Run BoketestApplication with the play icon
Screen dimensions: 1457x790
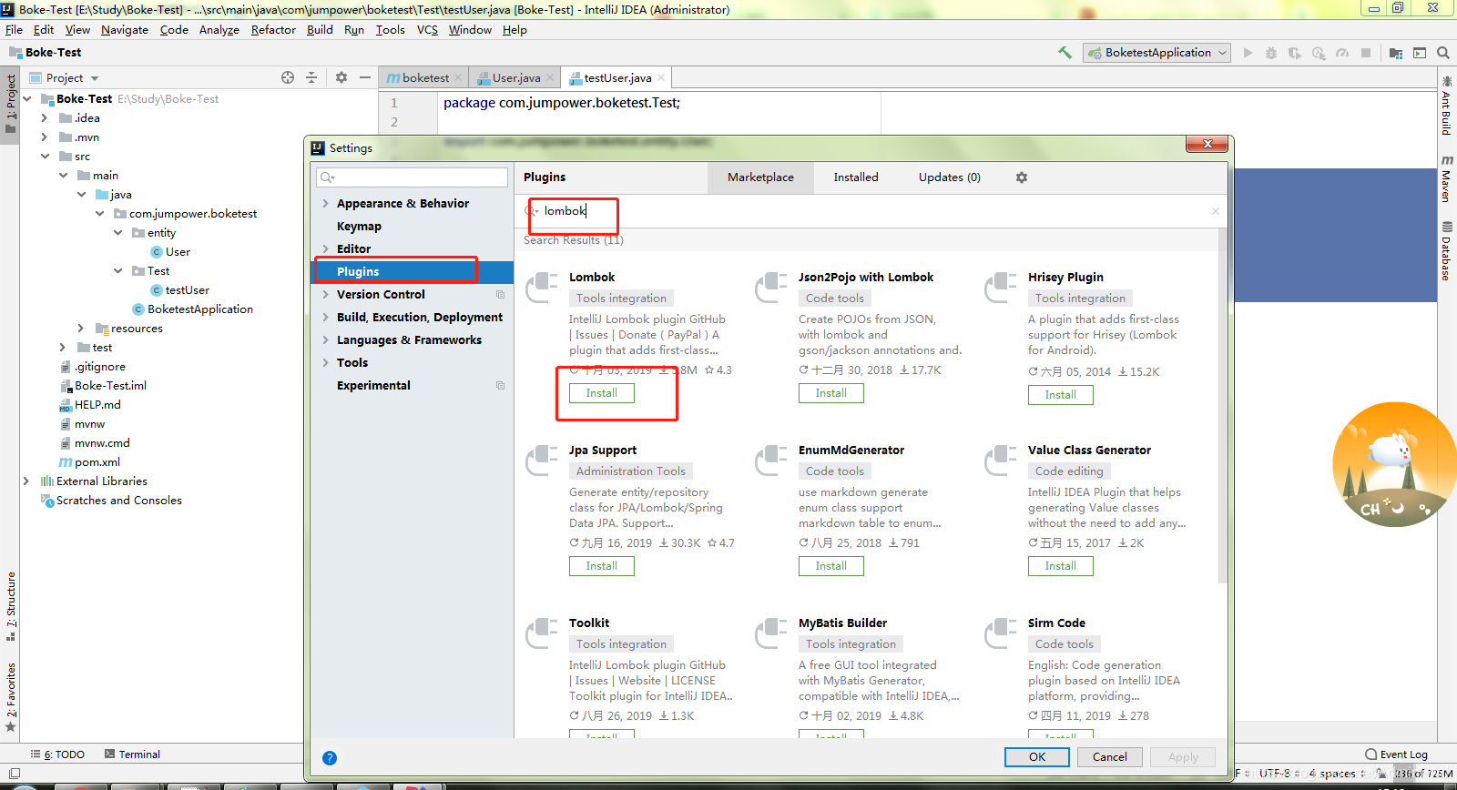(1248, 53)
